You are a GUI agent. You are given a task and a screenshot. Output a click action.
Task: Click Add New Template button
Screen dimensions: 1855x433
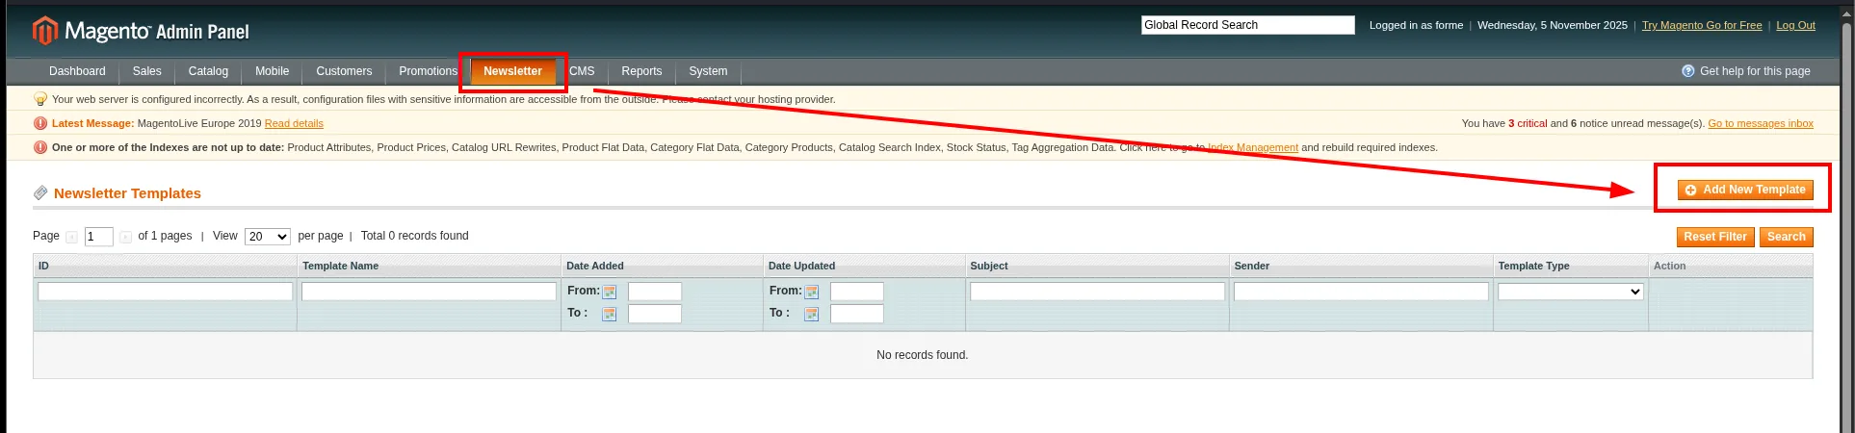click(1745, 191)
